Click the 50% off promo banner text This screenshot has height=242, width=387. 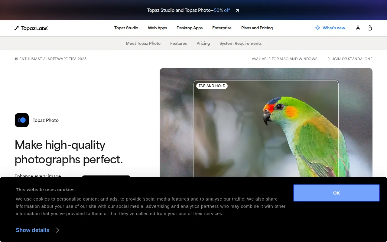tap(222, 10)
